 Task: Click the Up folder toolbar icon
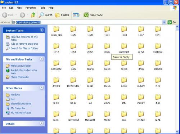click(33, 15)
